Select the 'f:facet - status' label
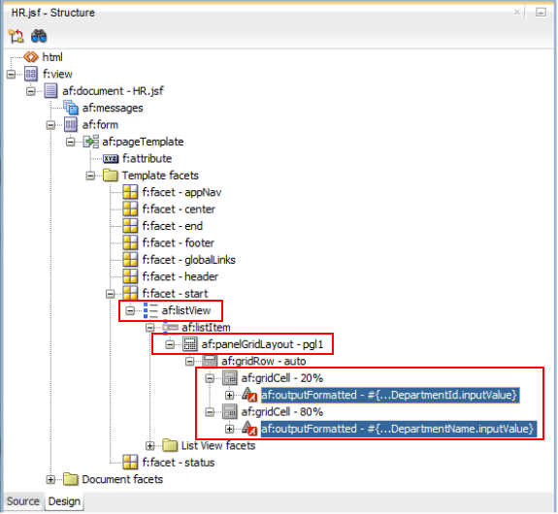 click(179, 463)
